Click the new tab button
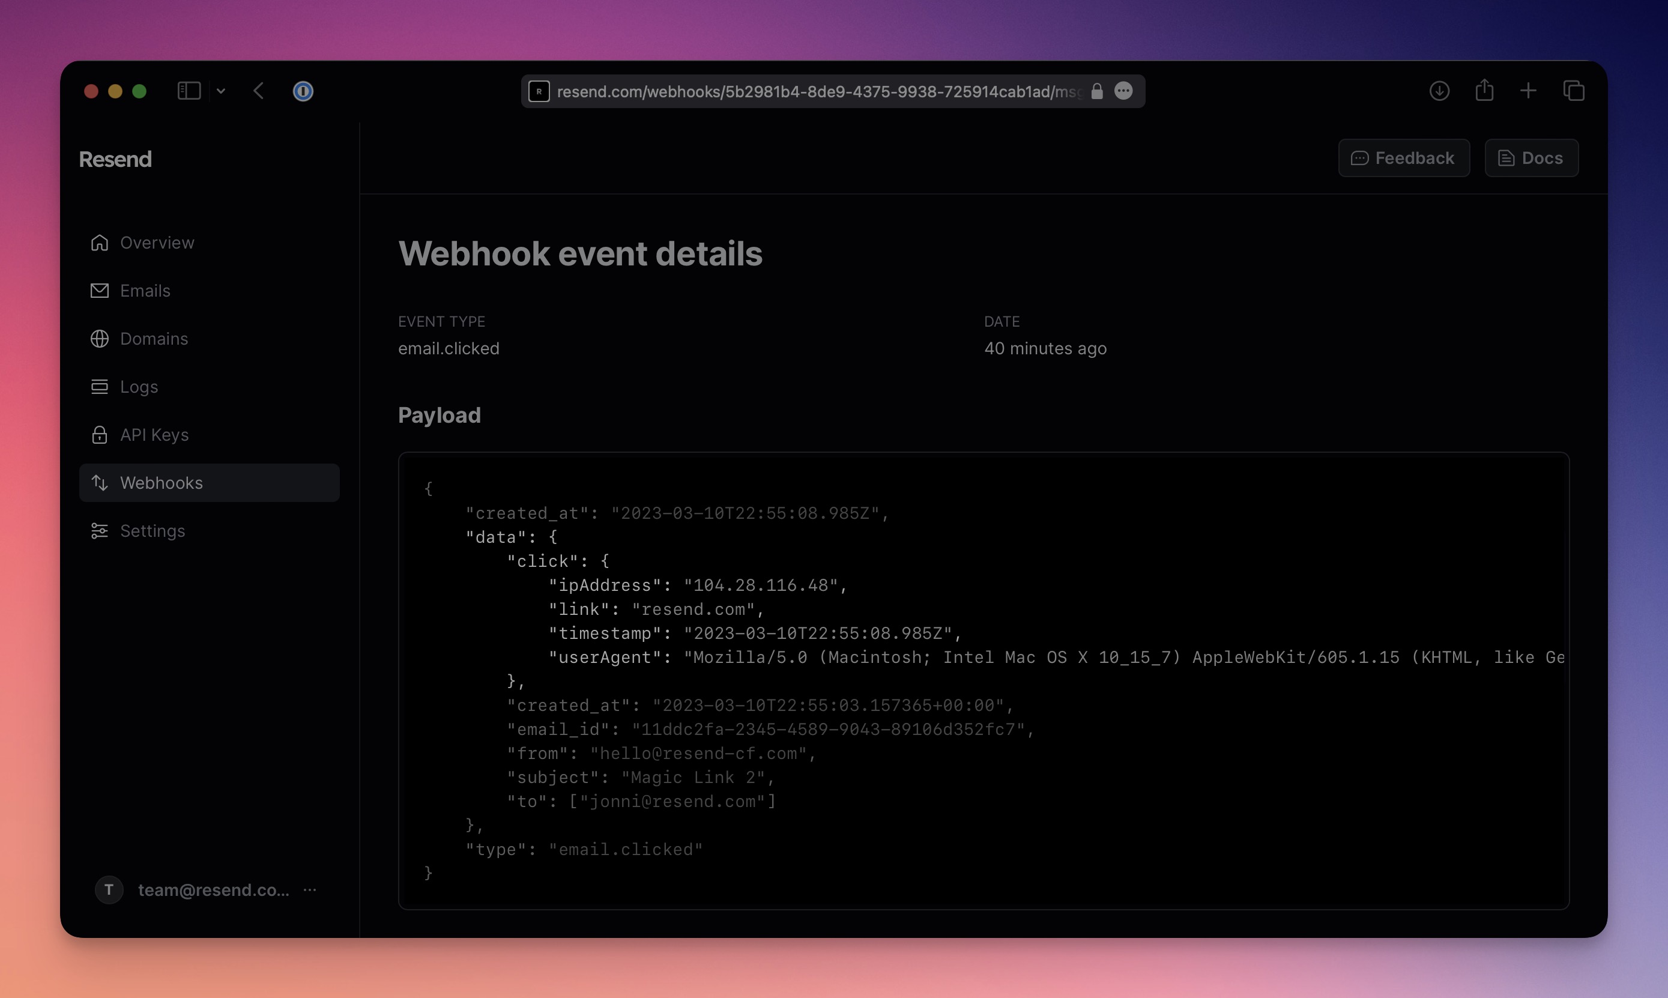Image resolution: width=1668 pixels, height=998 pixels. pos(1529,90)
